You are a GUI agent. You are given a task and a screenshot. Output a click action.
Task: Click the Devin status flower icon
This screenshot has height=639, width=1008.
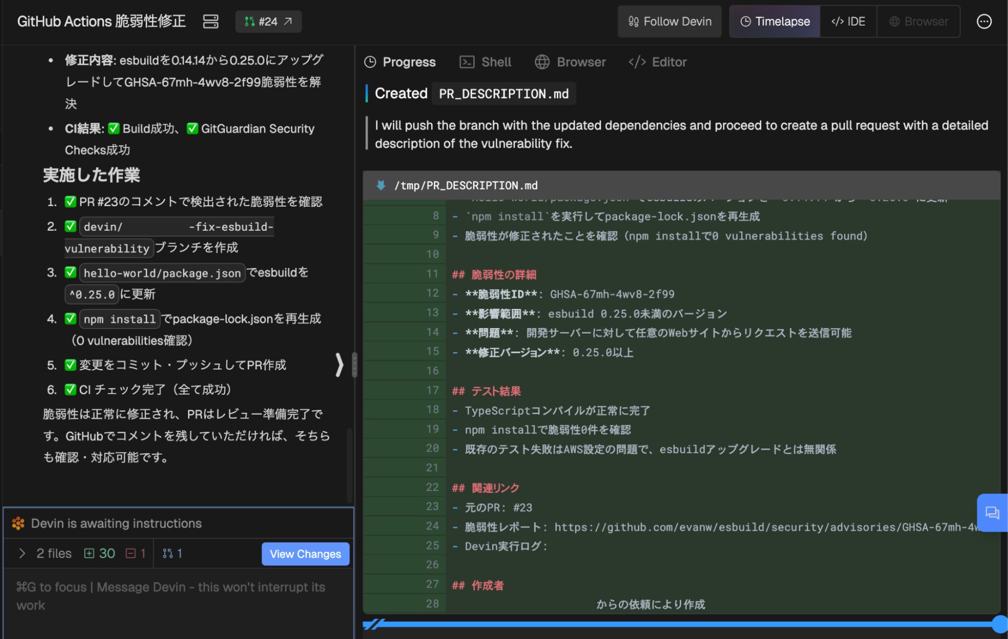click(18, 524)
